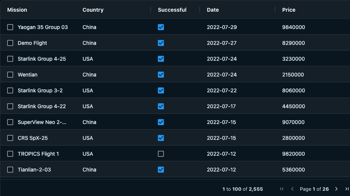Go to the previous page
Viewport: 350px width, 196px height.
[x=292, y=189]
